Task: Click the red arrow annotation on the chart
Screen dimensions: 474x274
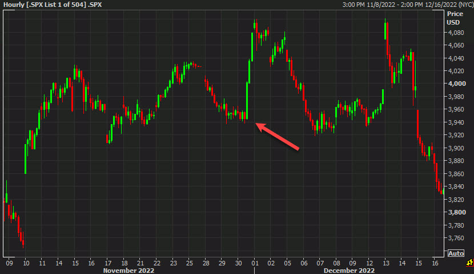Action: click(278, 137)
